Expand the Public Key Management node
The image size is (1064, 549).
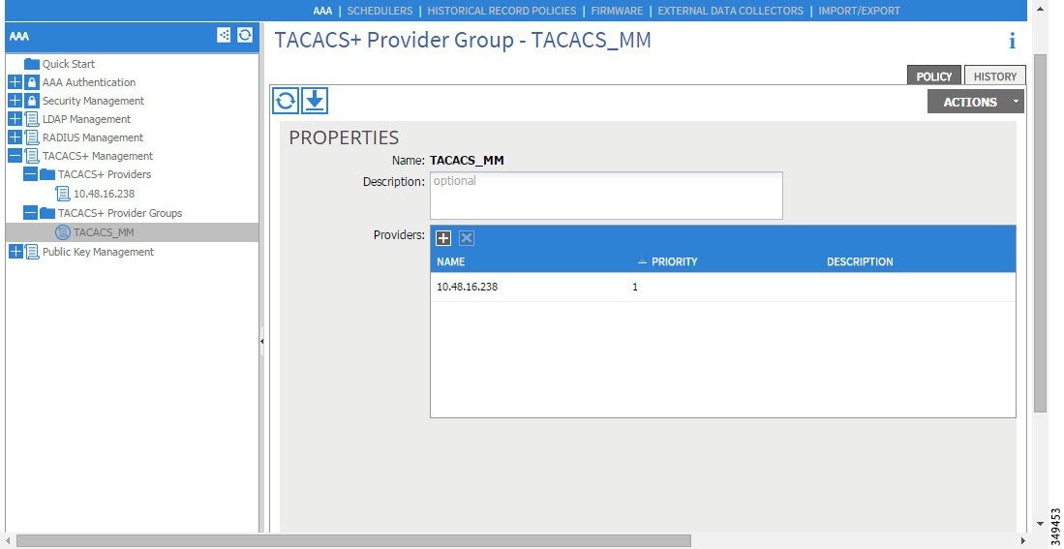[x=15, y=252]
